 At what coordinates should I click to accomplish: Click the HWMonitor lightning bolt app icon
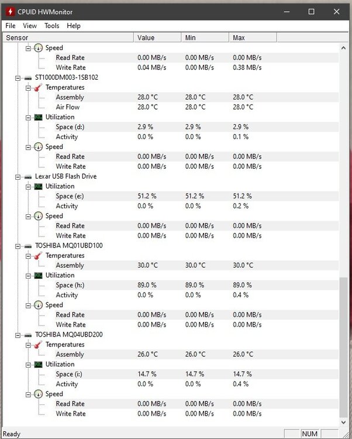(x=10, y=12)
